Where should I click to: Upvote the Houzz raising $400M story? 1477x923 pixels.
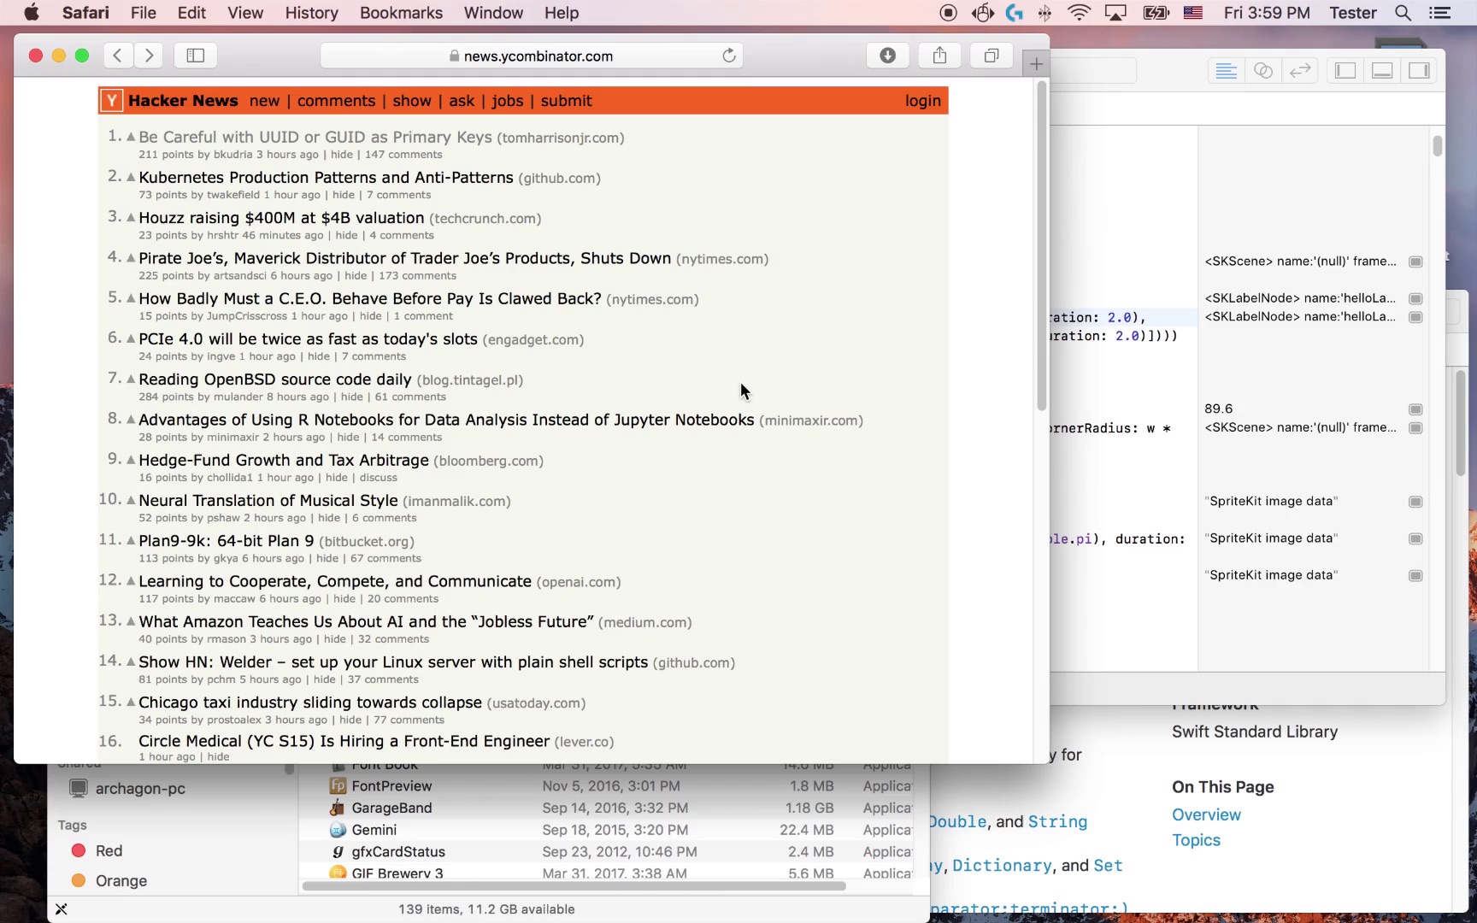[131, 217]
